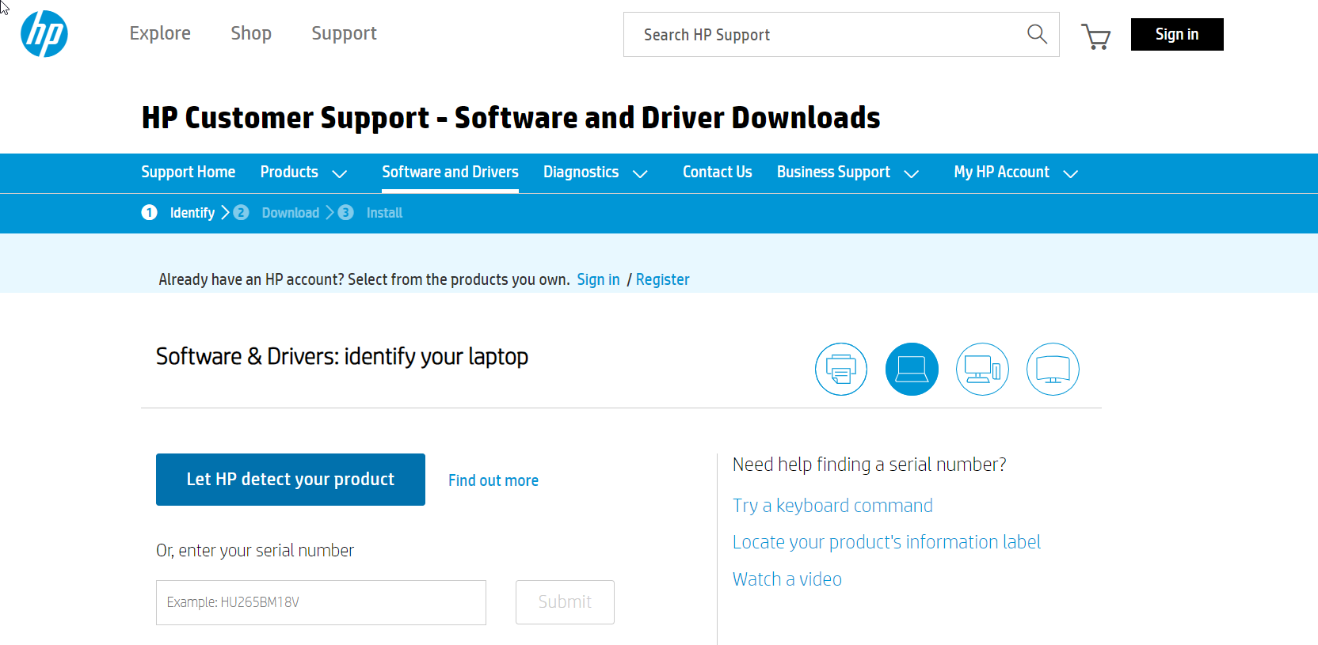The image size is (1318, 645).
Task: Select the laptop product type icon
Action: point(912,369)
